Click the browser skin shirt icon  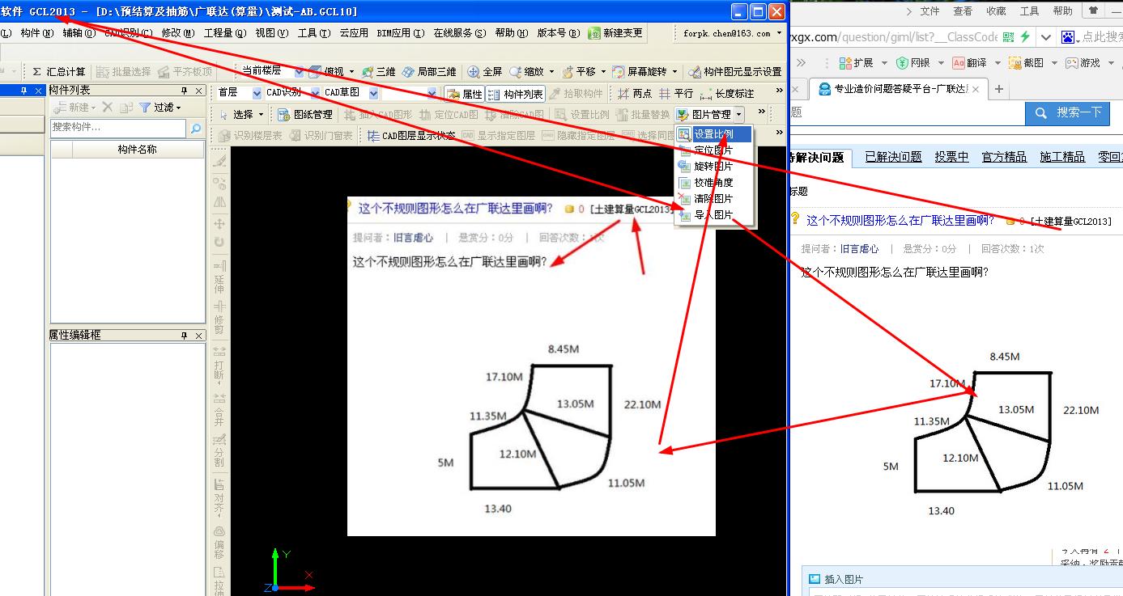pyautogui.click(x=1094, y=11)
